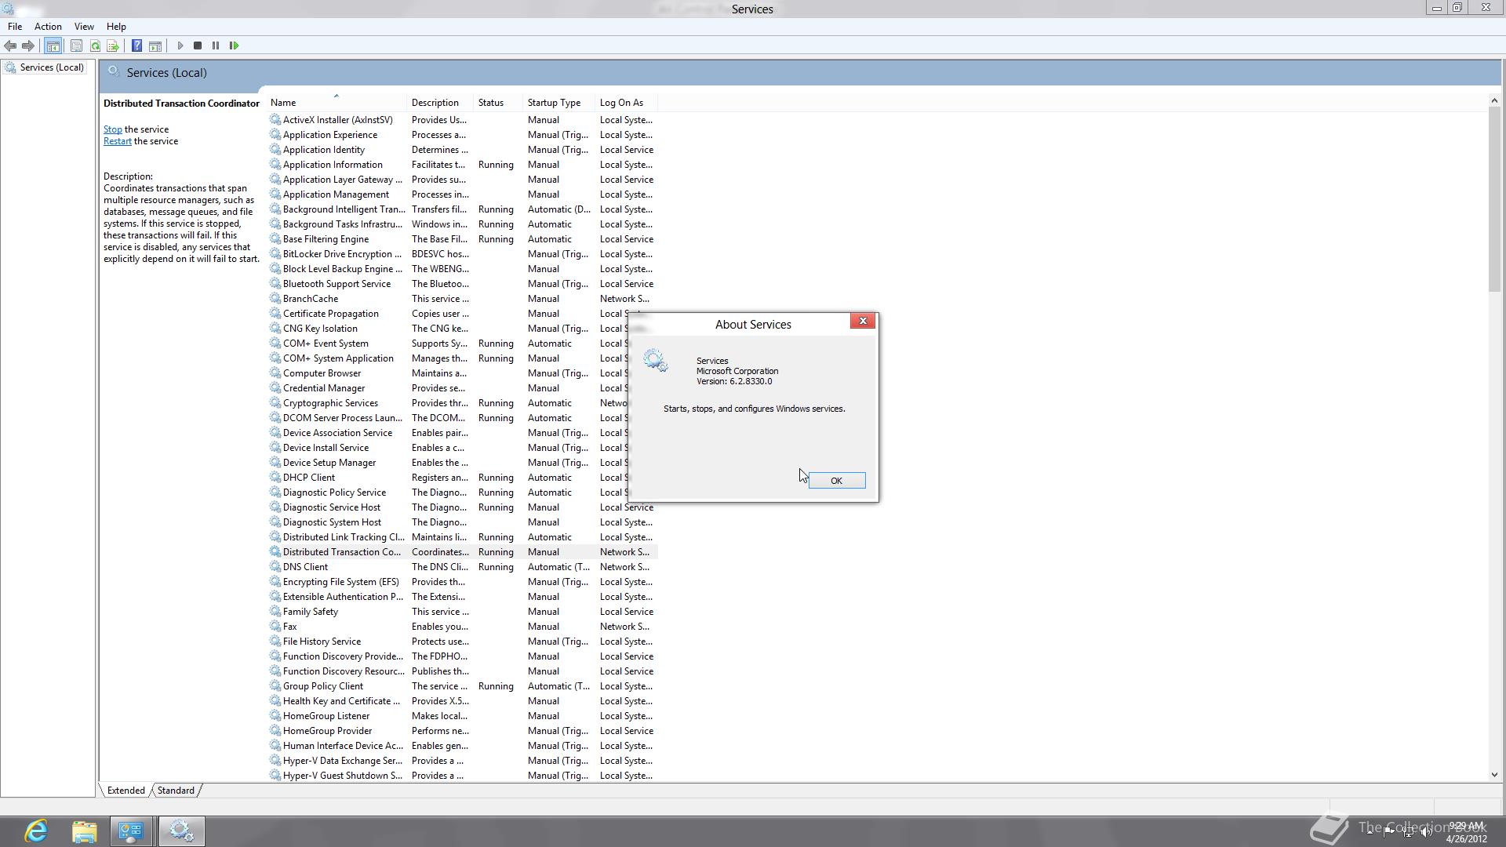Select the File History Service row
This screenshot has height=847, width=1506.
(463, 642)
